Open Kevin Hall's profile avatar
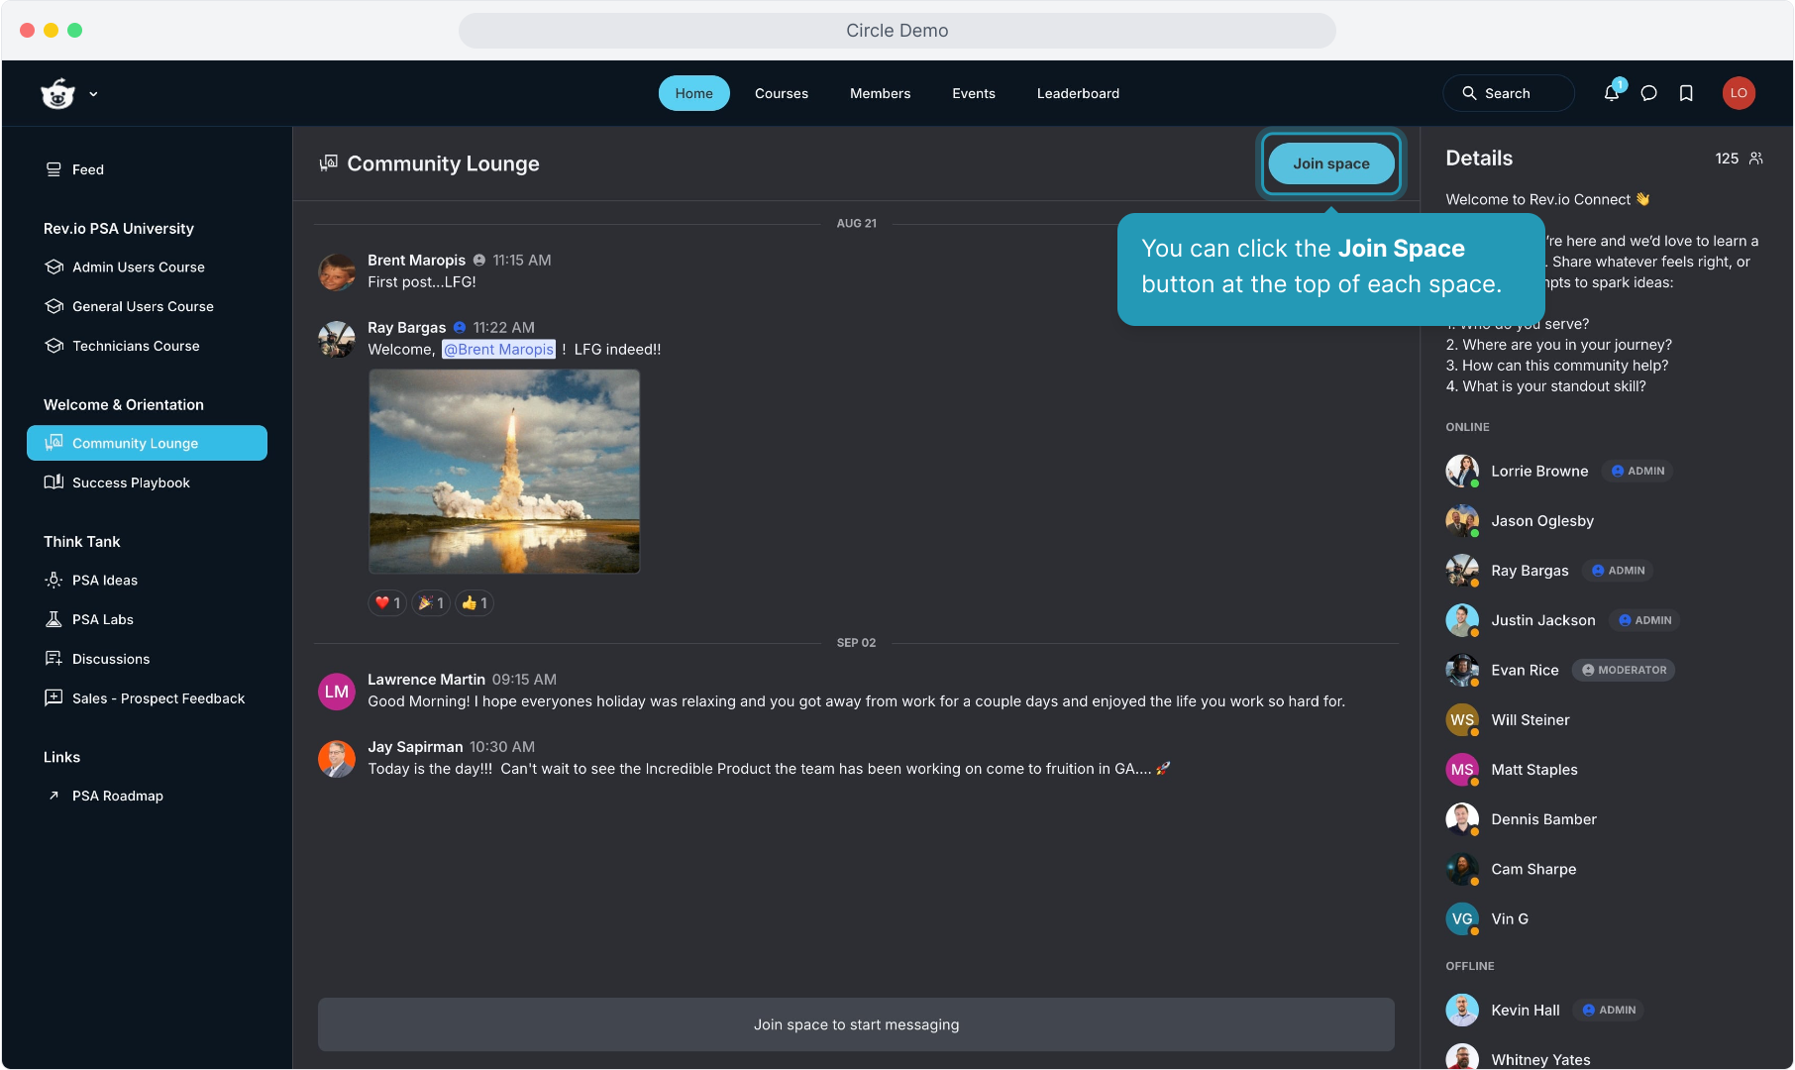Viewport: 1795px width, 1070px height. pyautogui.click(x=1462, y=1010)
